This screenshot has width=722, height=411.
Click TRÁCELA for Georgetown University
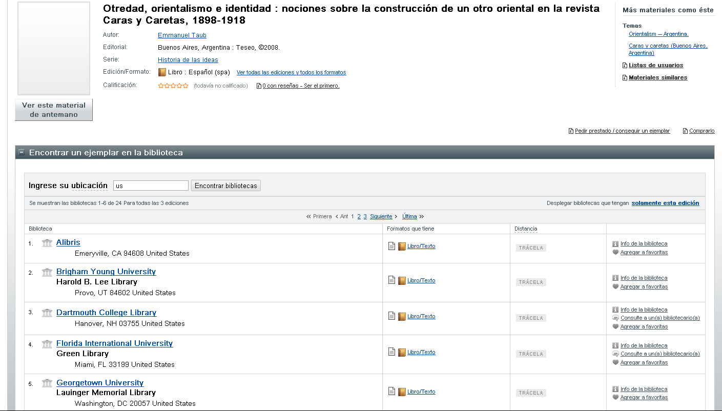tap(531, 393)
